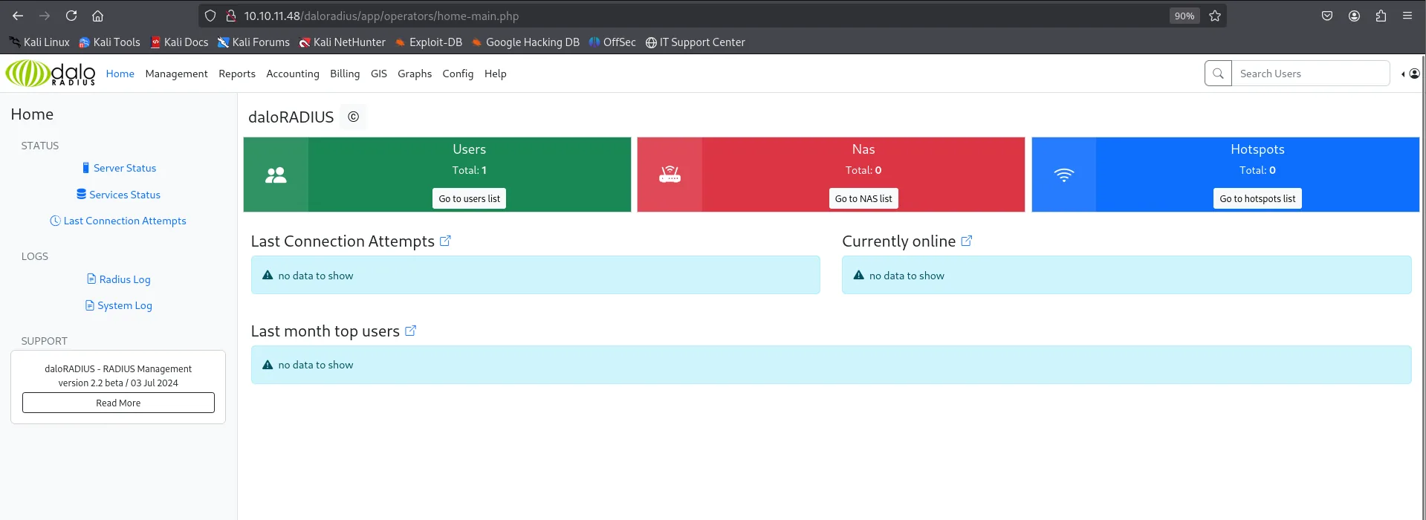Open Exploit-DB bookmark
The height and width of the screenshot is (520, 1426).
point(429,42)
